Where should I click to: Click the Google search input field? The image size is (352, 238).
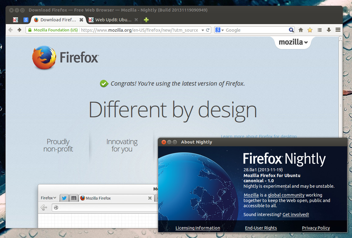tap(257, 30)
